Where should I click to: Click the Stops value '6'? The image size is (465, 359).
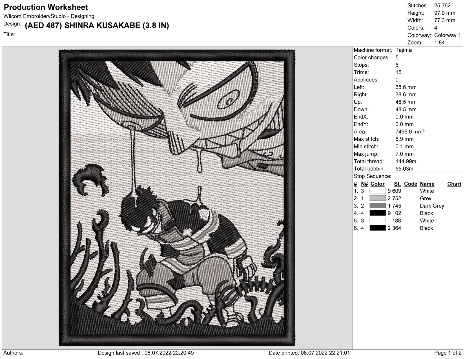point(397,65)
